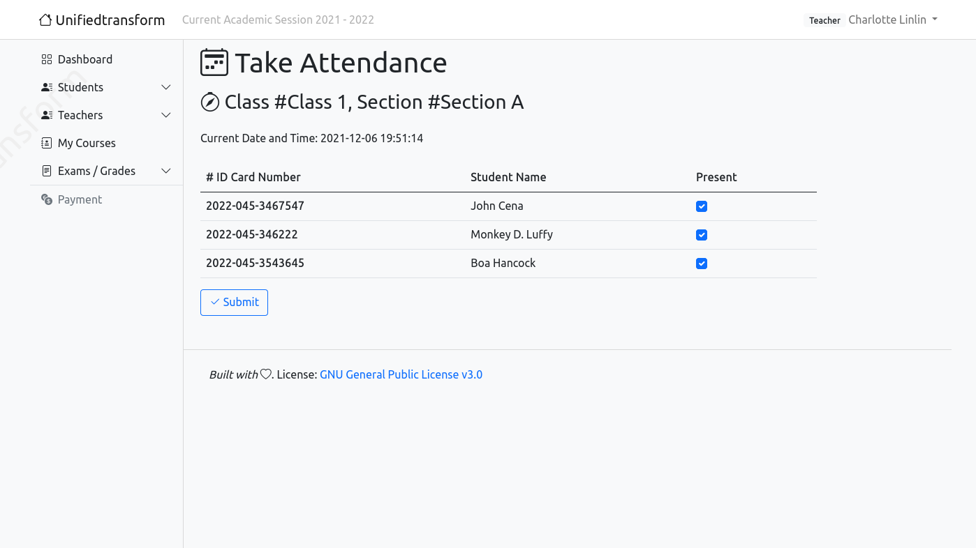Click the My Courses journal icon
976x548 pixels.
click(47, 143)
